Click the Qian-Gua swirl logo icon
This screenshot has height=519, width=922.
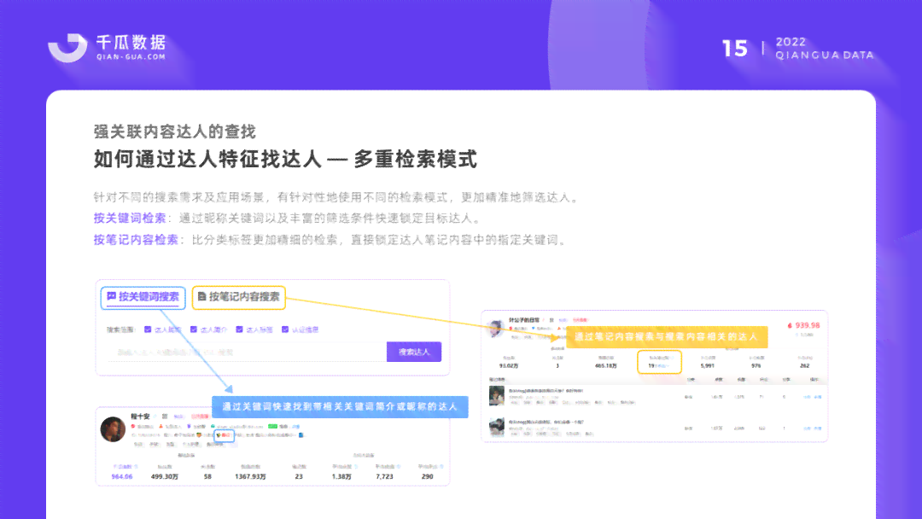(x=67, y=48)
